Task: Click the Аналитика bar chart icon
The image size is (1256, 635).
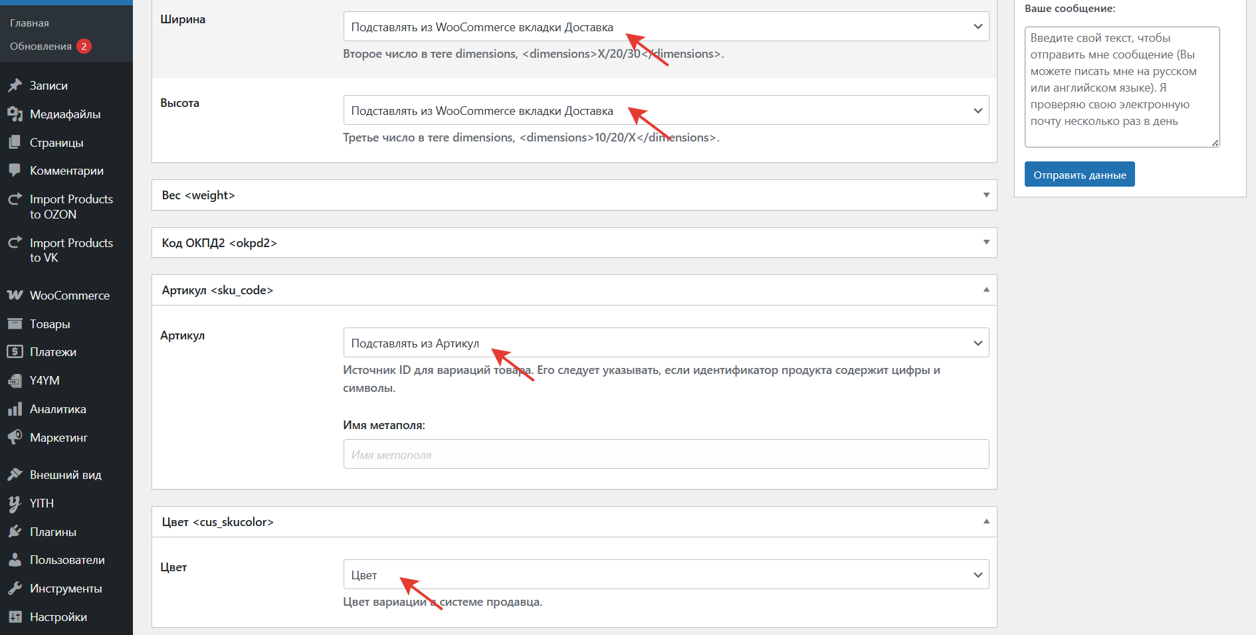Action: coord(15,409)
